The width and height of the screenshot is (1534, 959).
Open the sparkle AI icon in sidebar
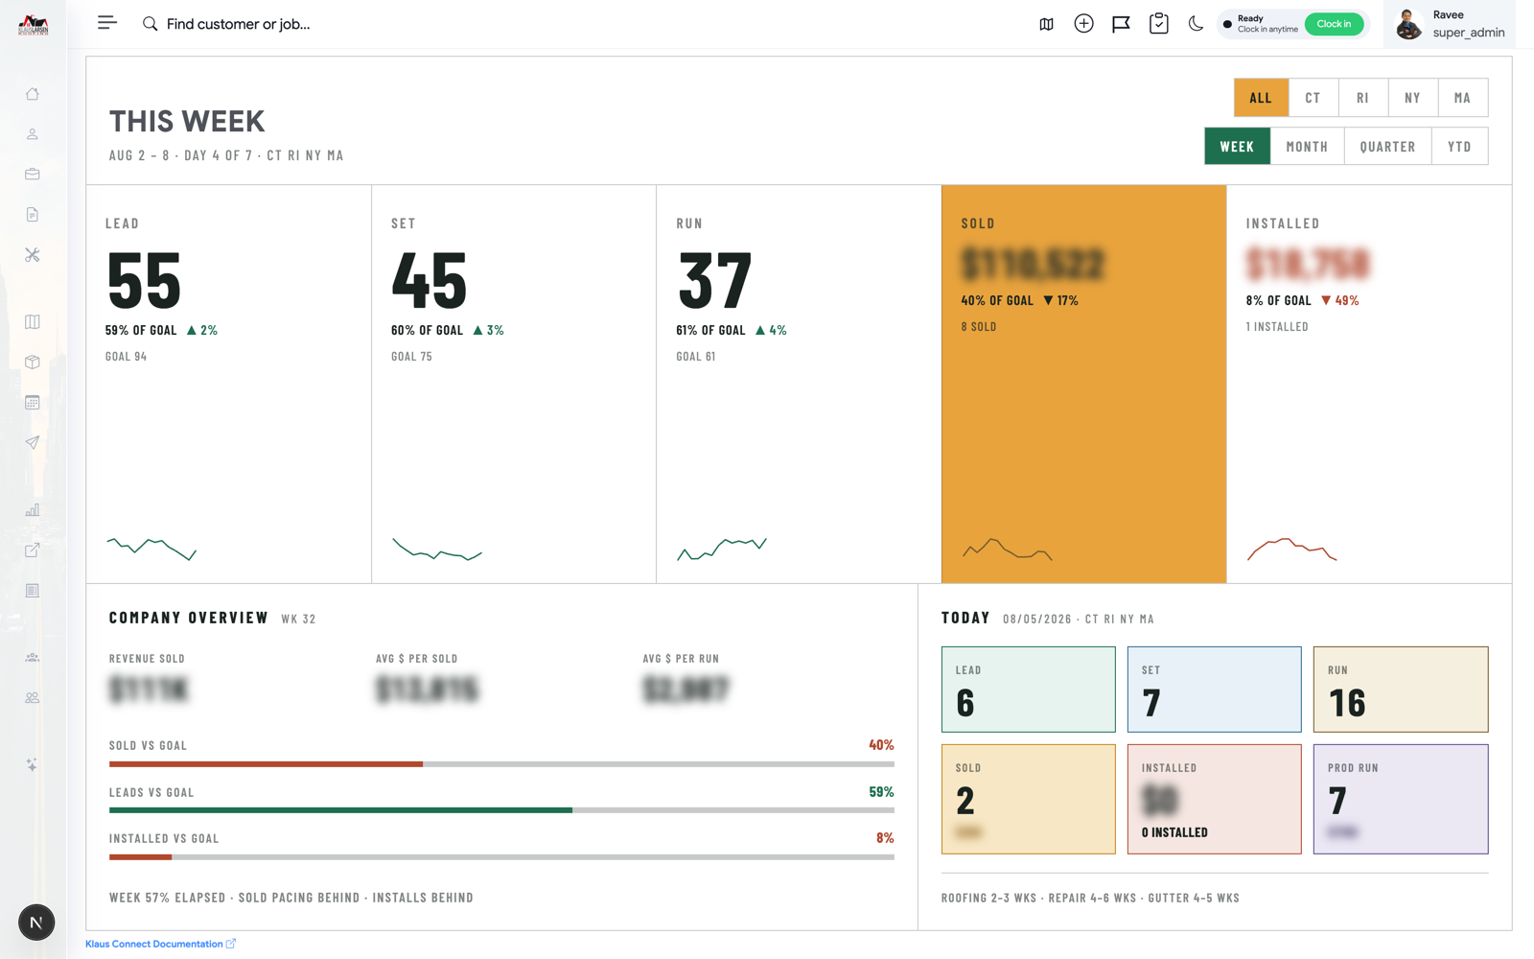coord(33,765)
